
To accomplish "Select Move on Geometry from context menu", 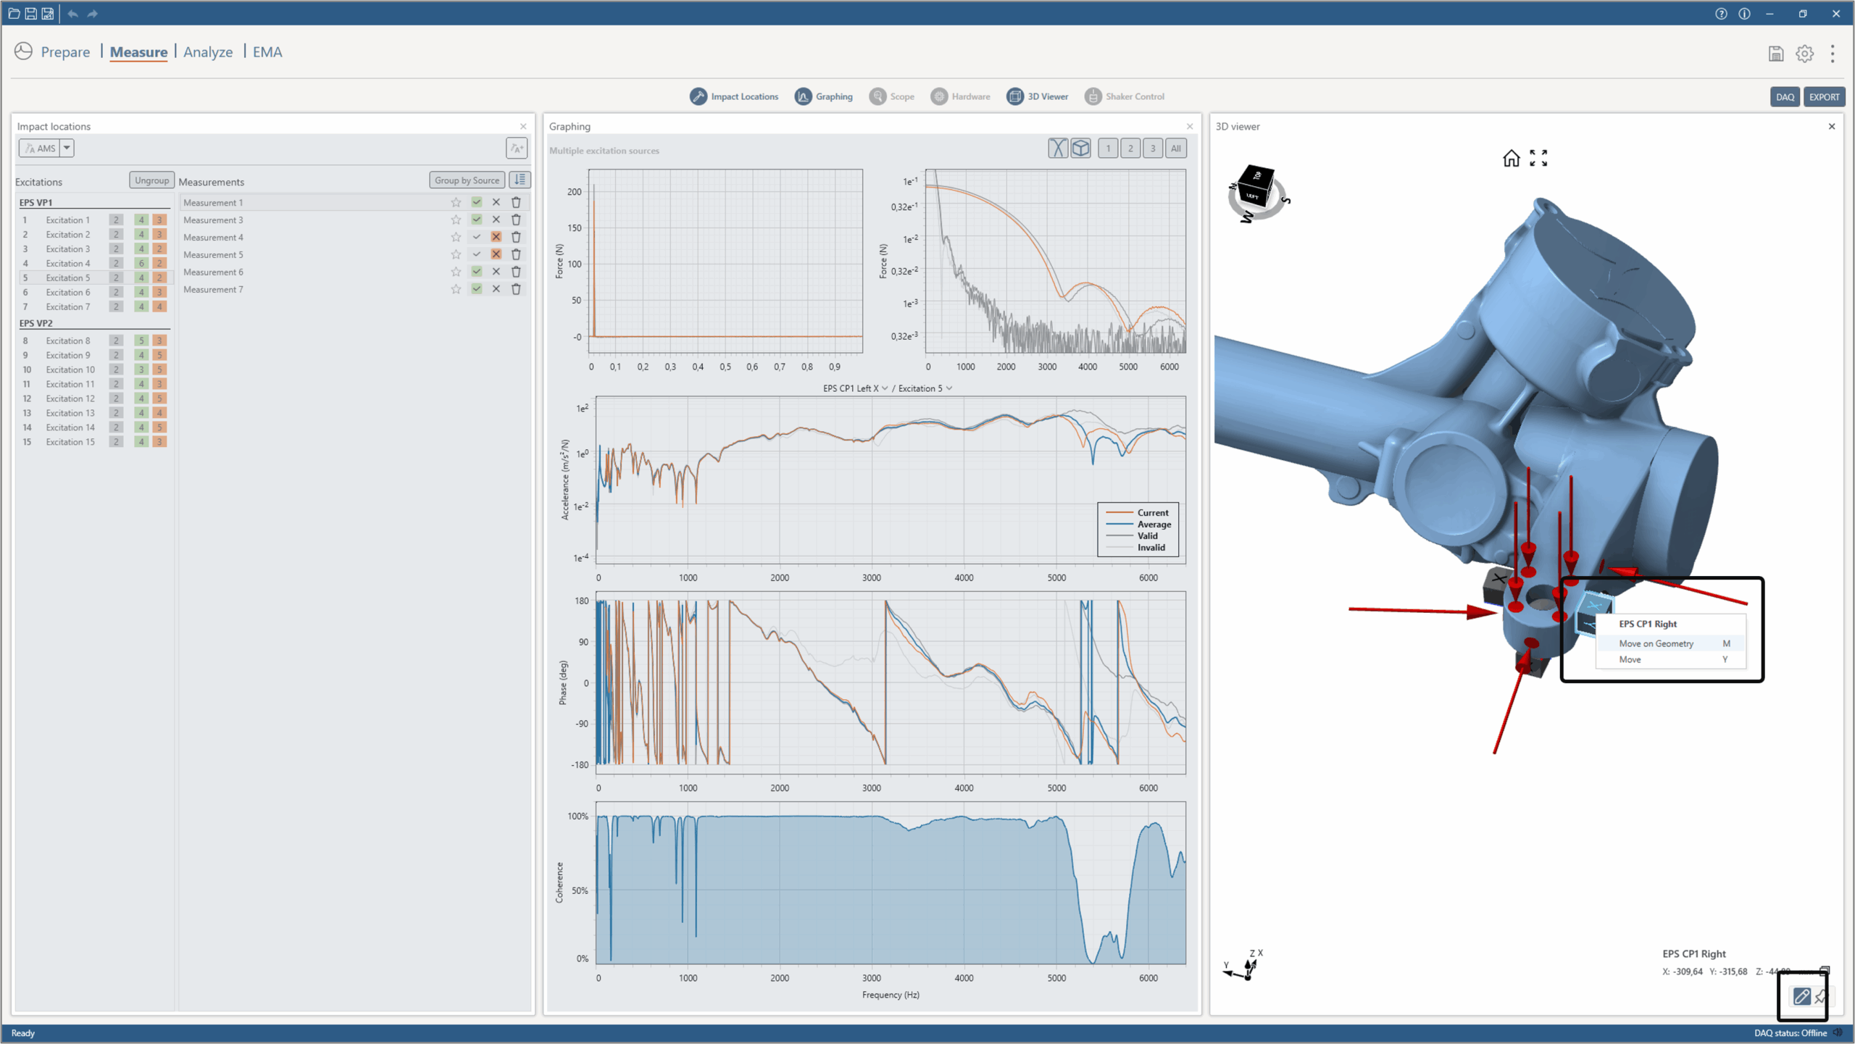I will pyautogui.click(x=1656, y=643).
